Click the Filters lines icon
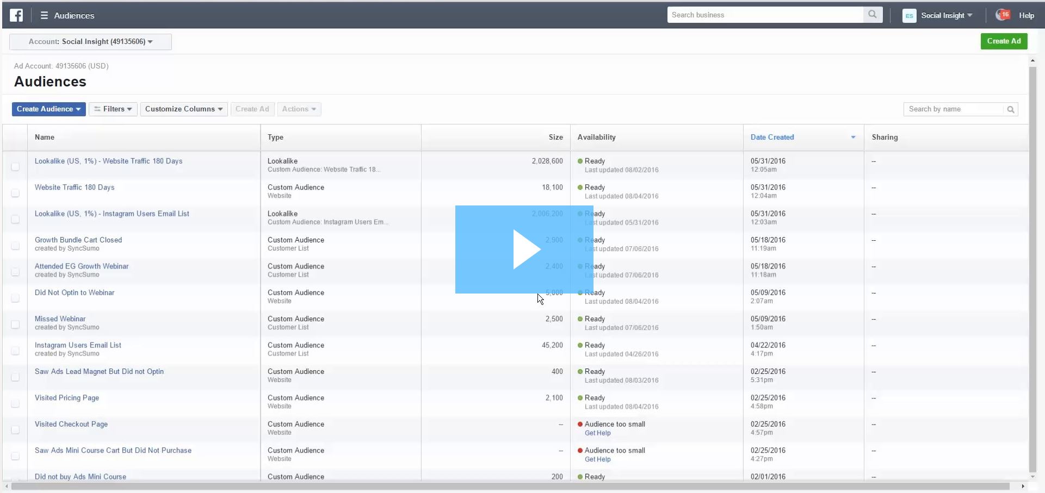1045x493 pixels. (x=97, y=109)
